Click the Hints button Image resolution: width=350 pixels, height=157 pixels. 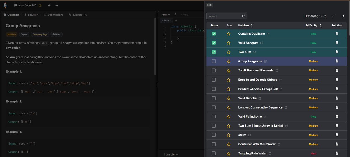click(x=57, y=34)
